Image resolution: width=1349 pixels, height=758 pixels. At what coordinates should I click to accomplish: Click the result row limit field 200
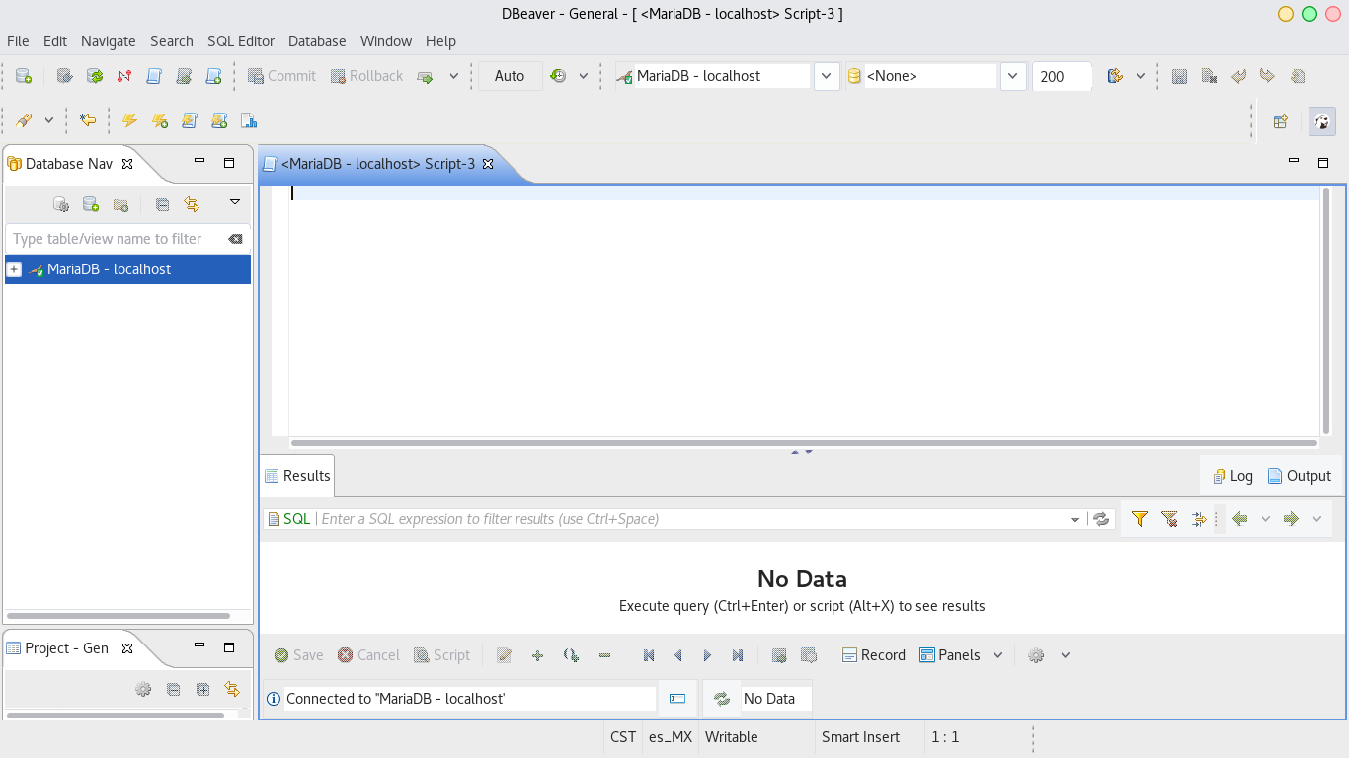click(x=1062, y=76)
